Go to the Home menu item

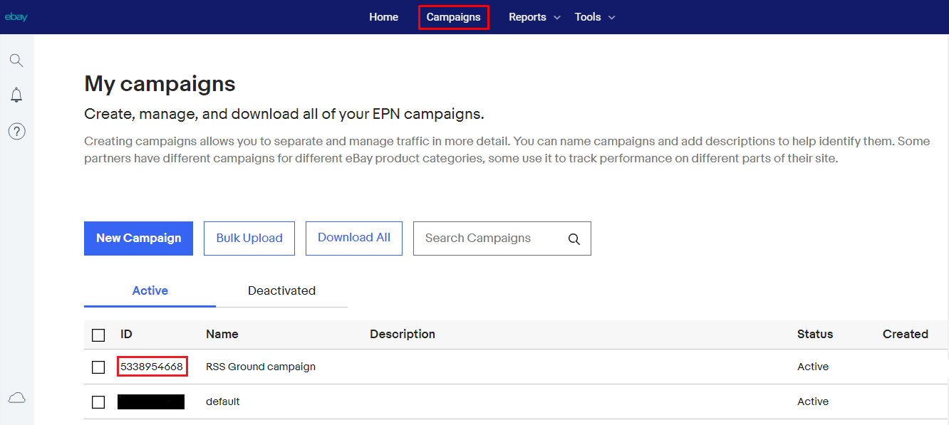(x=383, y=17)
